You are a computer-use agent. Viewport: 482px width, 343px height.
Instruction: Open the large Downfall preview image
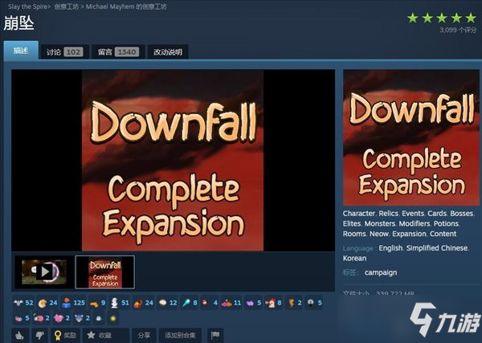(x=173, y=160)
